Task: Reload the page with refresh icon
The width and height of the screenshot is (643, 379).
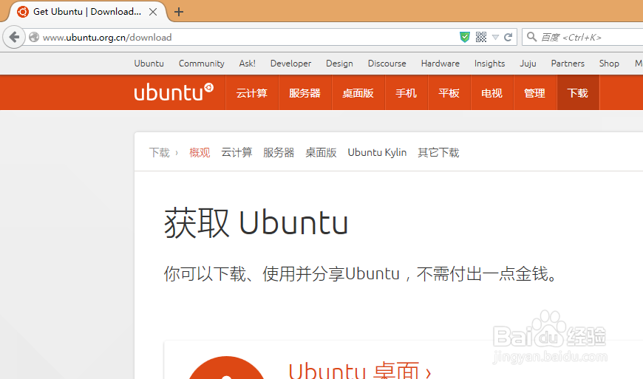Action: (508, 37)
